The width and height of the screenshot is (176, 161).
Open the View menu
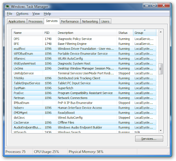pyautogui.click(x=36, y=14)
